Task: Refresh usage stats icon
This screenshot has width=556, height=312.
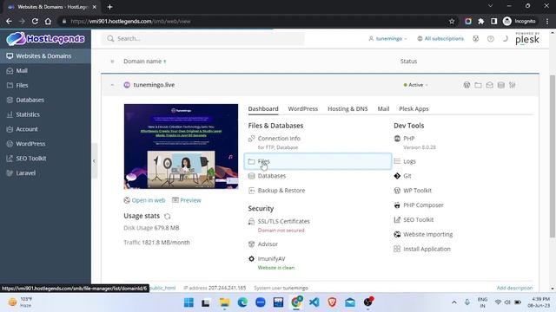Action: tap(168, 216)
